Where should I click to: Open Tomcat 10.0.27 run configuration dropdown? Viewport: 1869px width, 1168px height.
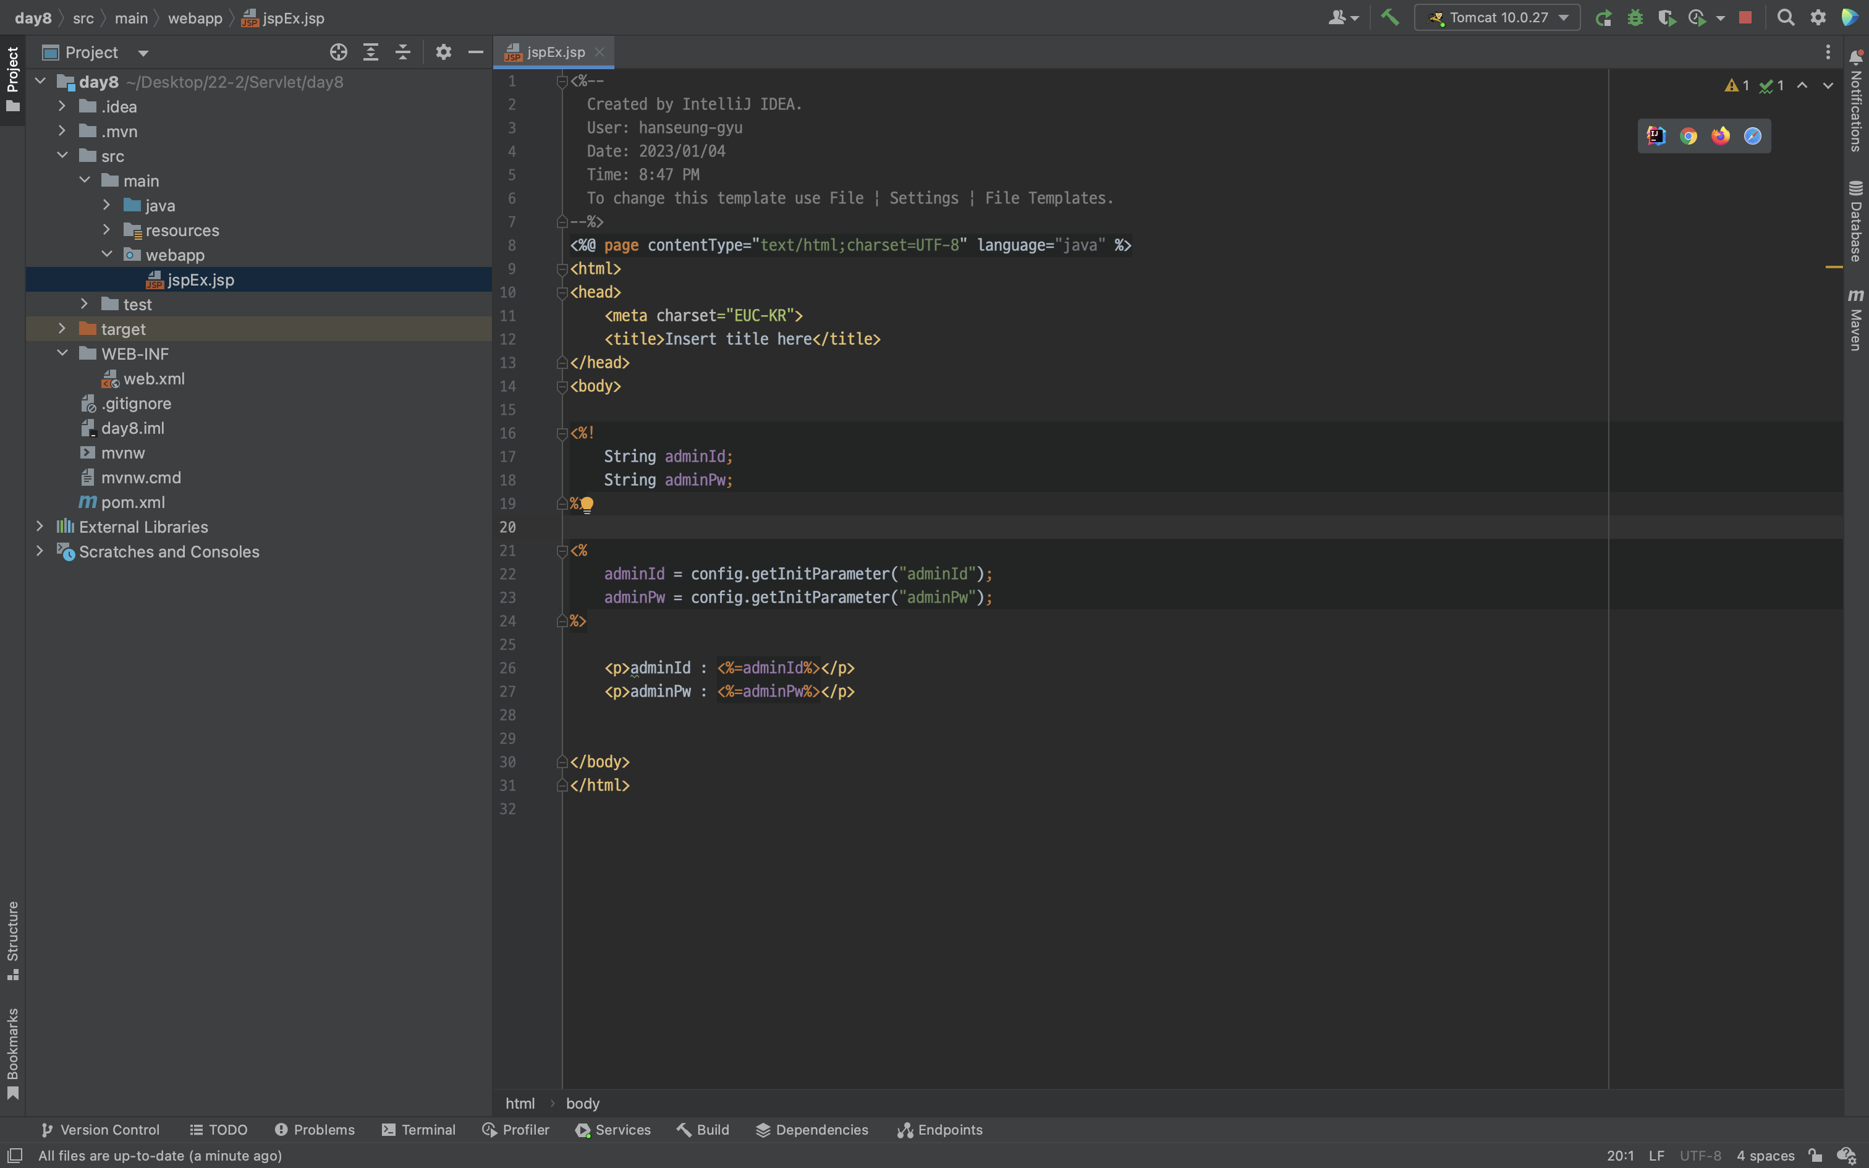click(x=1498, y=18)
